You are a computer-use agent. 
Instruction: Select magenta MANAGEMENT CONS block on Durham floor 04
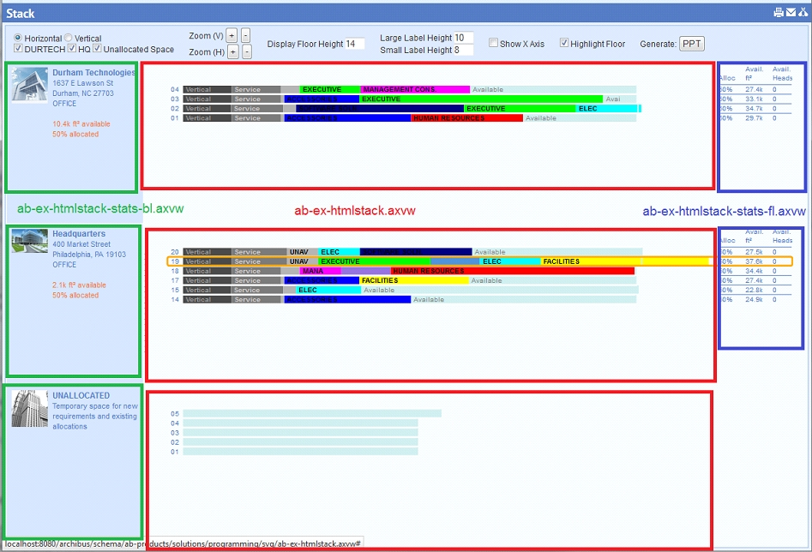[x=415, y=90]
